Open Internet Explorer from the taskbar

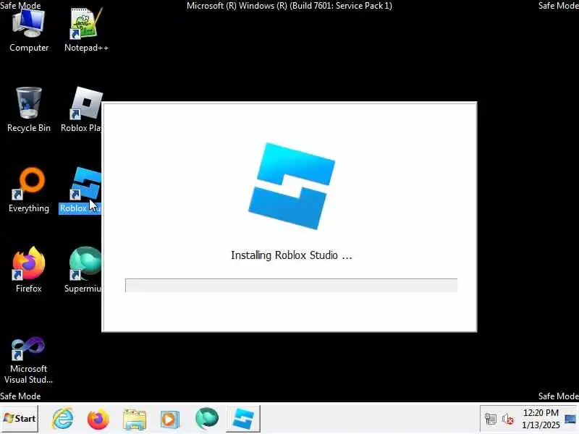click(62, 419)
